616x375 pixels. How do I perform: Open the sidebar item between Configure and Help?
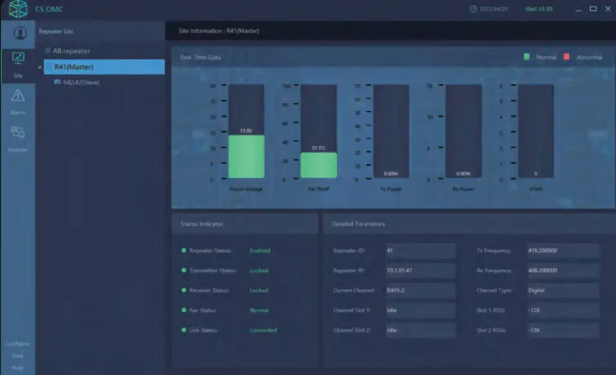17,356
